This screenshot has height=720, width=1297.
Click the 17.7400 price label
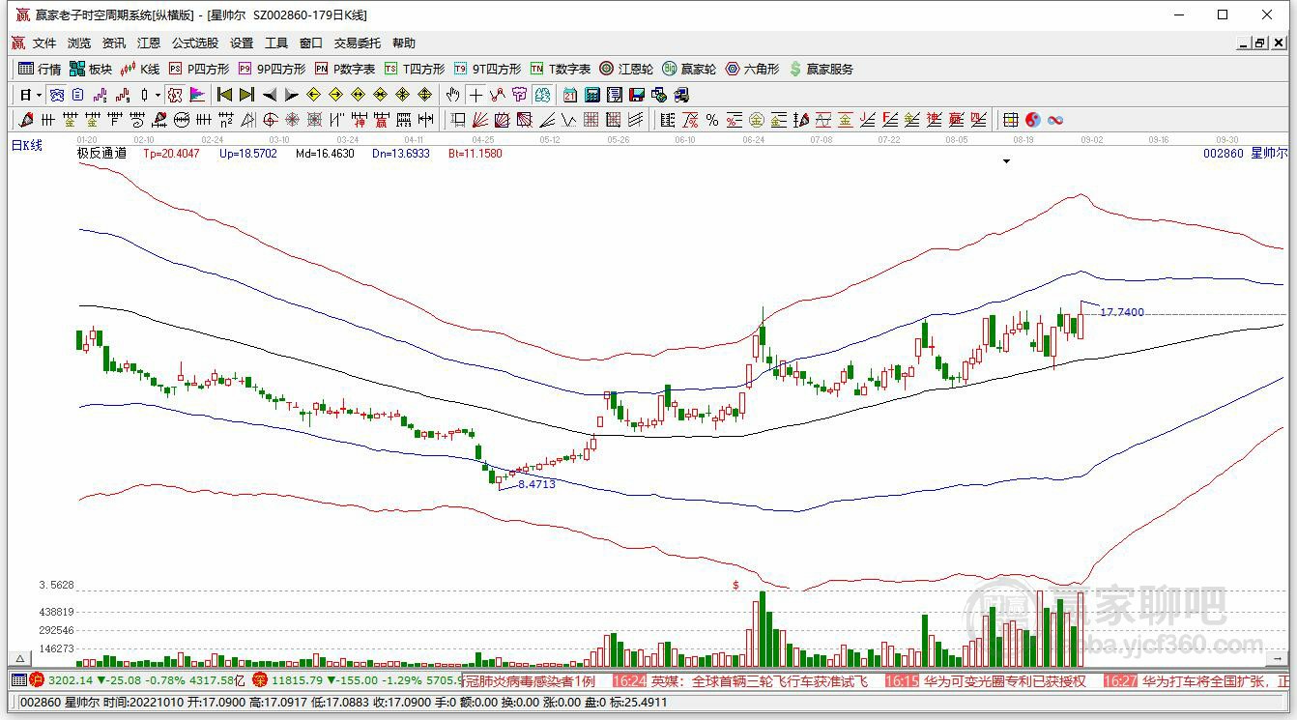(1122, 312)
